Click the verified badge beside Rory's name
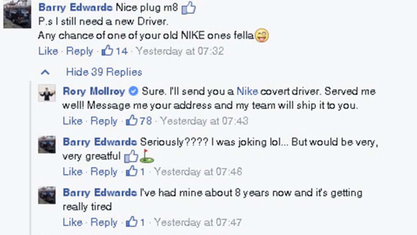Screen dimensions: 417x235 point(133,92)
